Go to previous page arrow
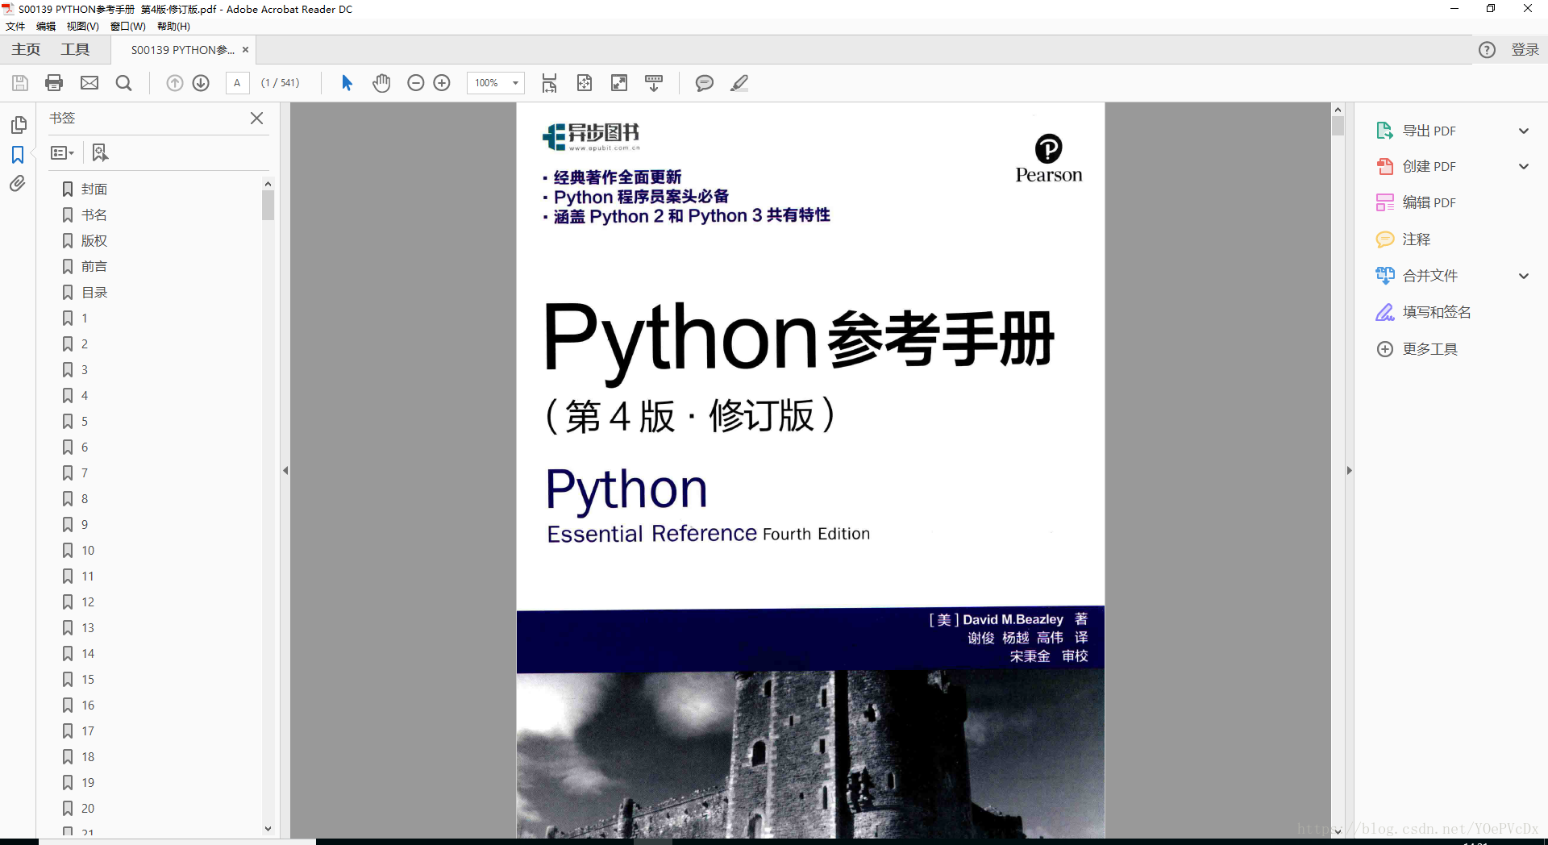The width and height of the screenshot is (1548, 845). point(175,83)
